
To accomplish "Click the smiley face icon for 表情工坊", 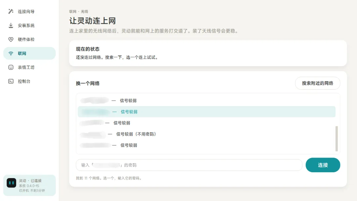I will click(x=11, y=67).
